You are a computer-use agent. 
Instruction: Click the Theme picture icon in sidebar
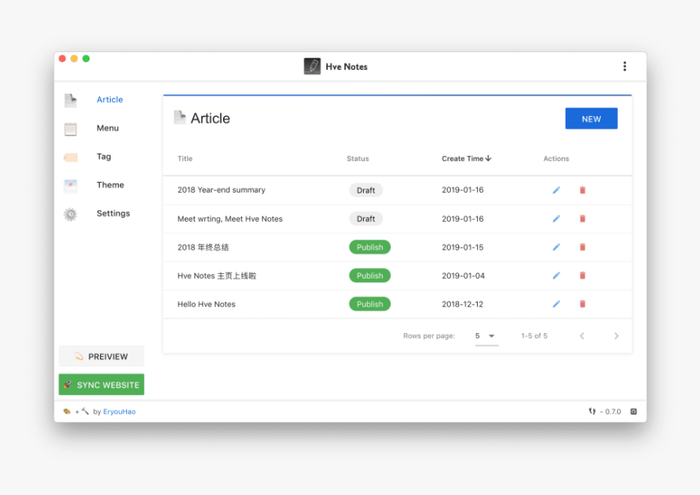point(71,185)
